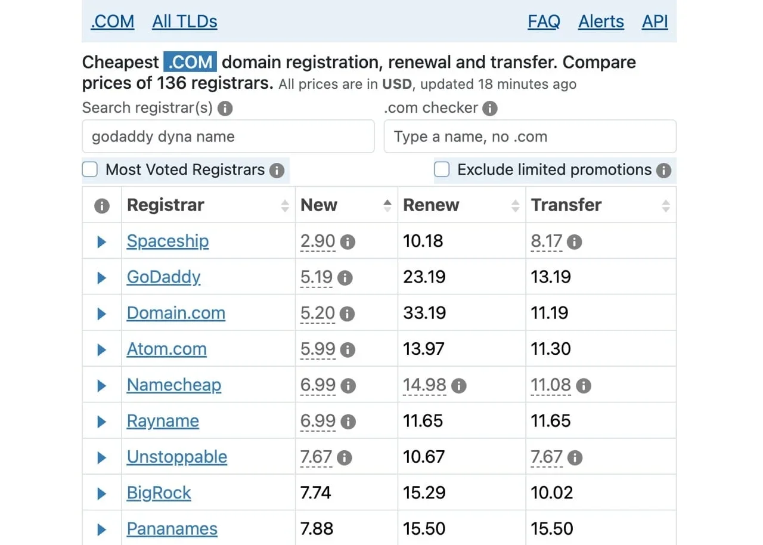Click info icon beside Namecheap 14.98 renew price
This screenshot has width=763, height=545.
coord(458,386)
